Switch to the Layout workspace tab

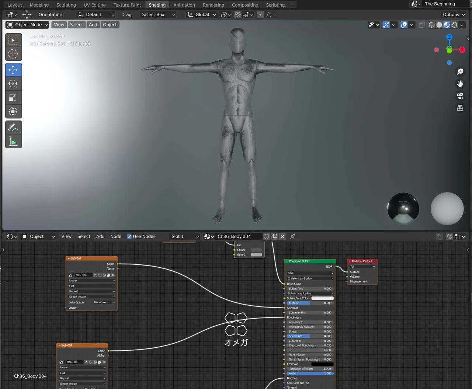pyautogui.click(x=15, y=5)
